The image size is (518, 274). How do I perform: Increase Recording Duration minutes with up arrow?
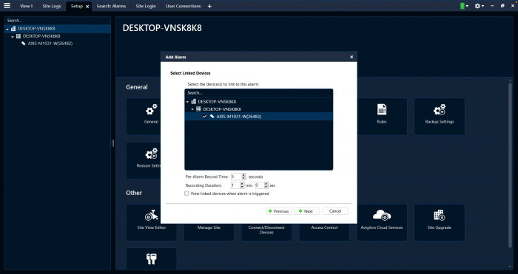pos(242,184)
